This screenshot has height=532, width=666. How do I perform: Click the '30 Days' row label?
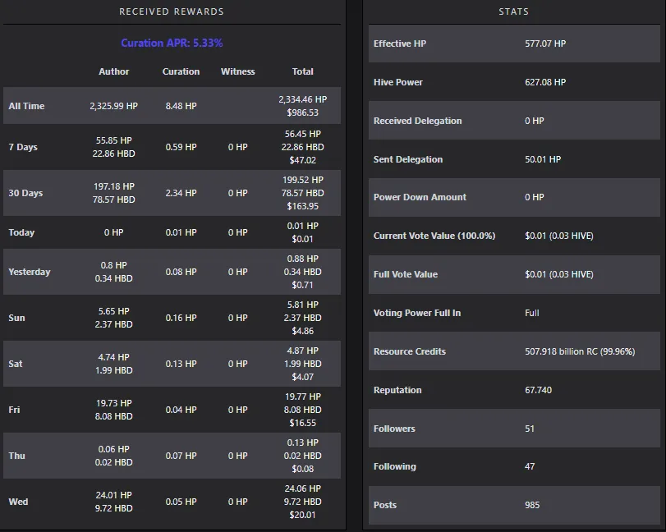(25, 193)
